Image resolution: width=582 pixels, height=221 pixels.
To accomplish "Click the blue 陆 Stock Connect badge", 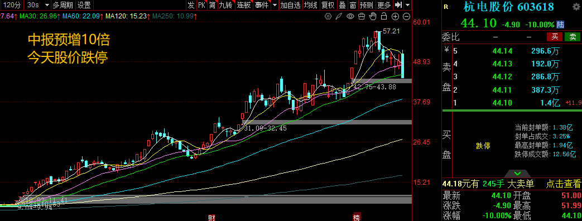I will point(560,25).
